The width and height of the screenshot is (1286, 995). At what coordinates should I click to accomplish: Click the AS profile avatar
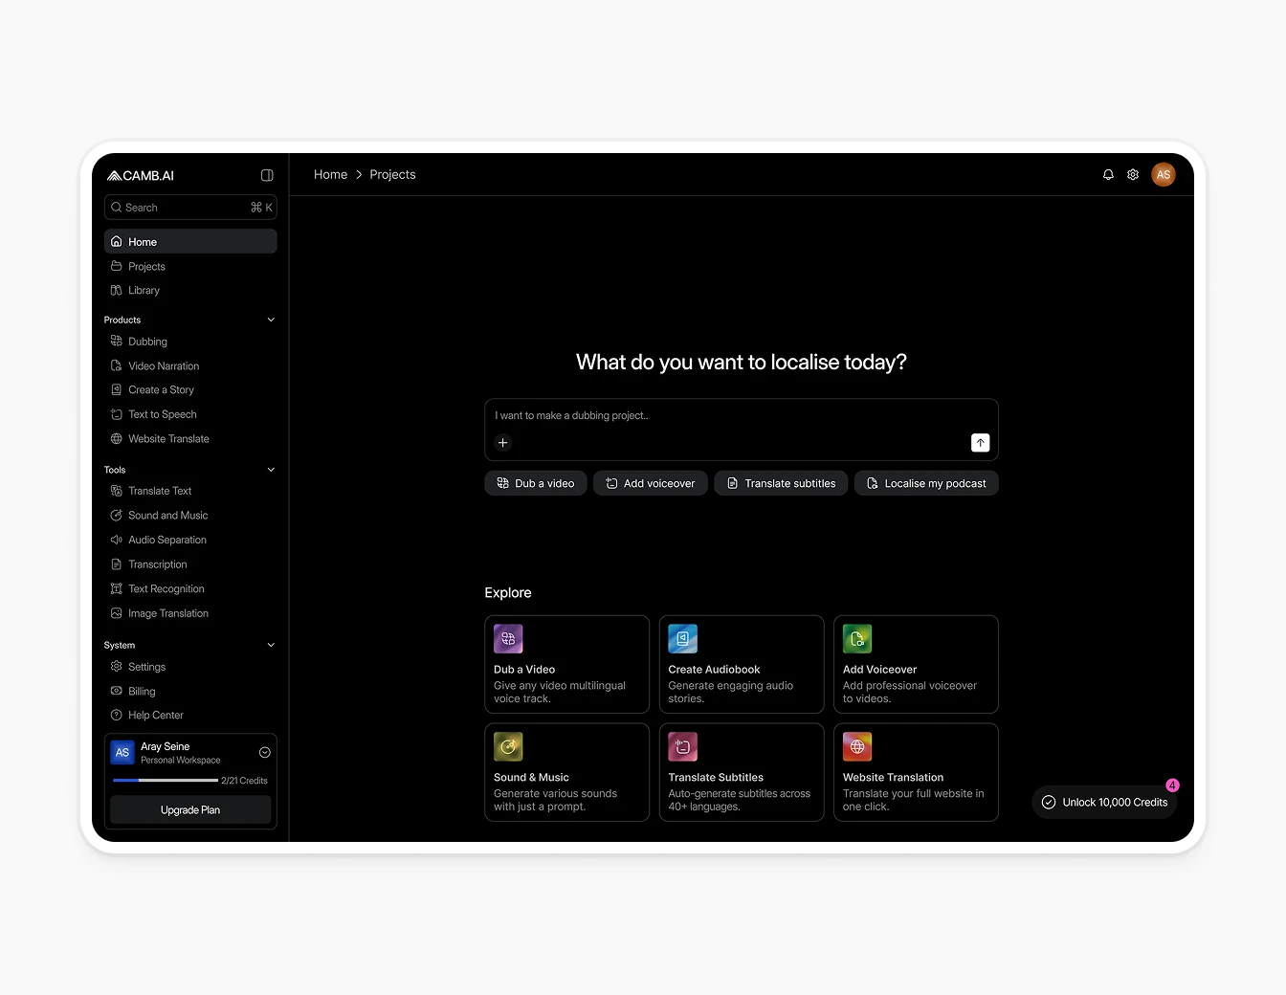point(1164,174)
